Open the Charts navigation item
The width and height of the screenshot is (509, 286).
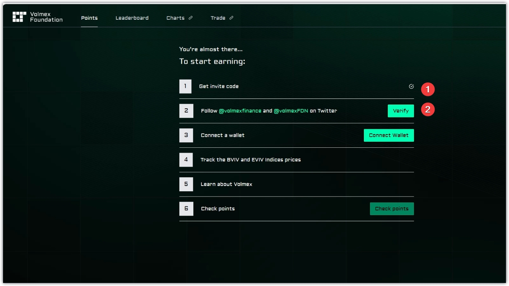pyautogui.click(x=175, y=18)
